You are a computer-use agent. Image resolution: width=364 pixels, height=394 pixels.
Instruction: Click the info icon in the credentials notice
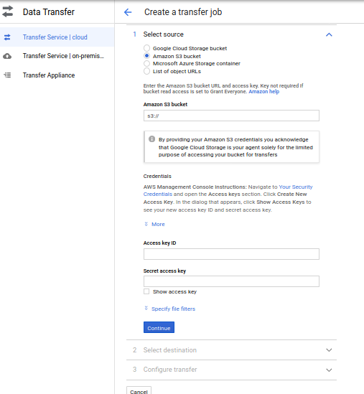(151, 139)
